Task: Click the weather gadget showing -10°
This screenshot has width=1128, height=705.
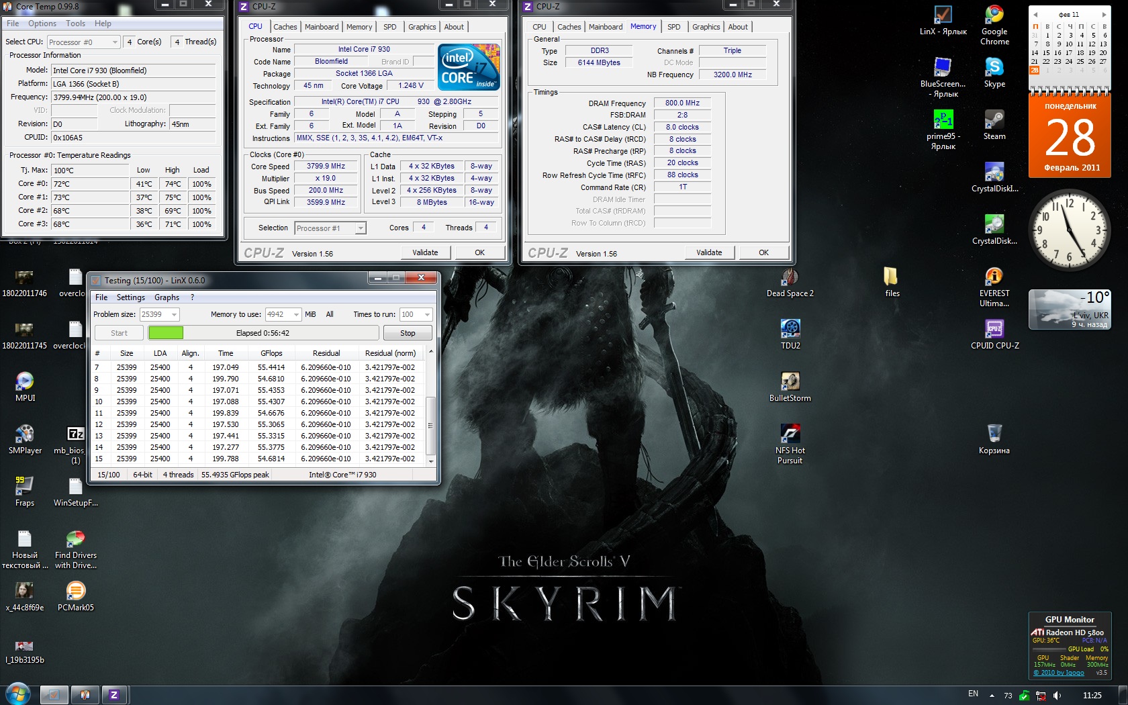Action: click(1069, 309)
